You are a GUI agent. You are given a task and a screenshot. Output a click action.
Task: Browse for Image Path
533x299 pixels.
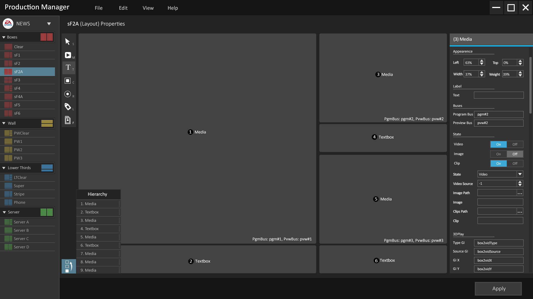tap(520, 193)
